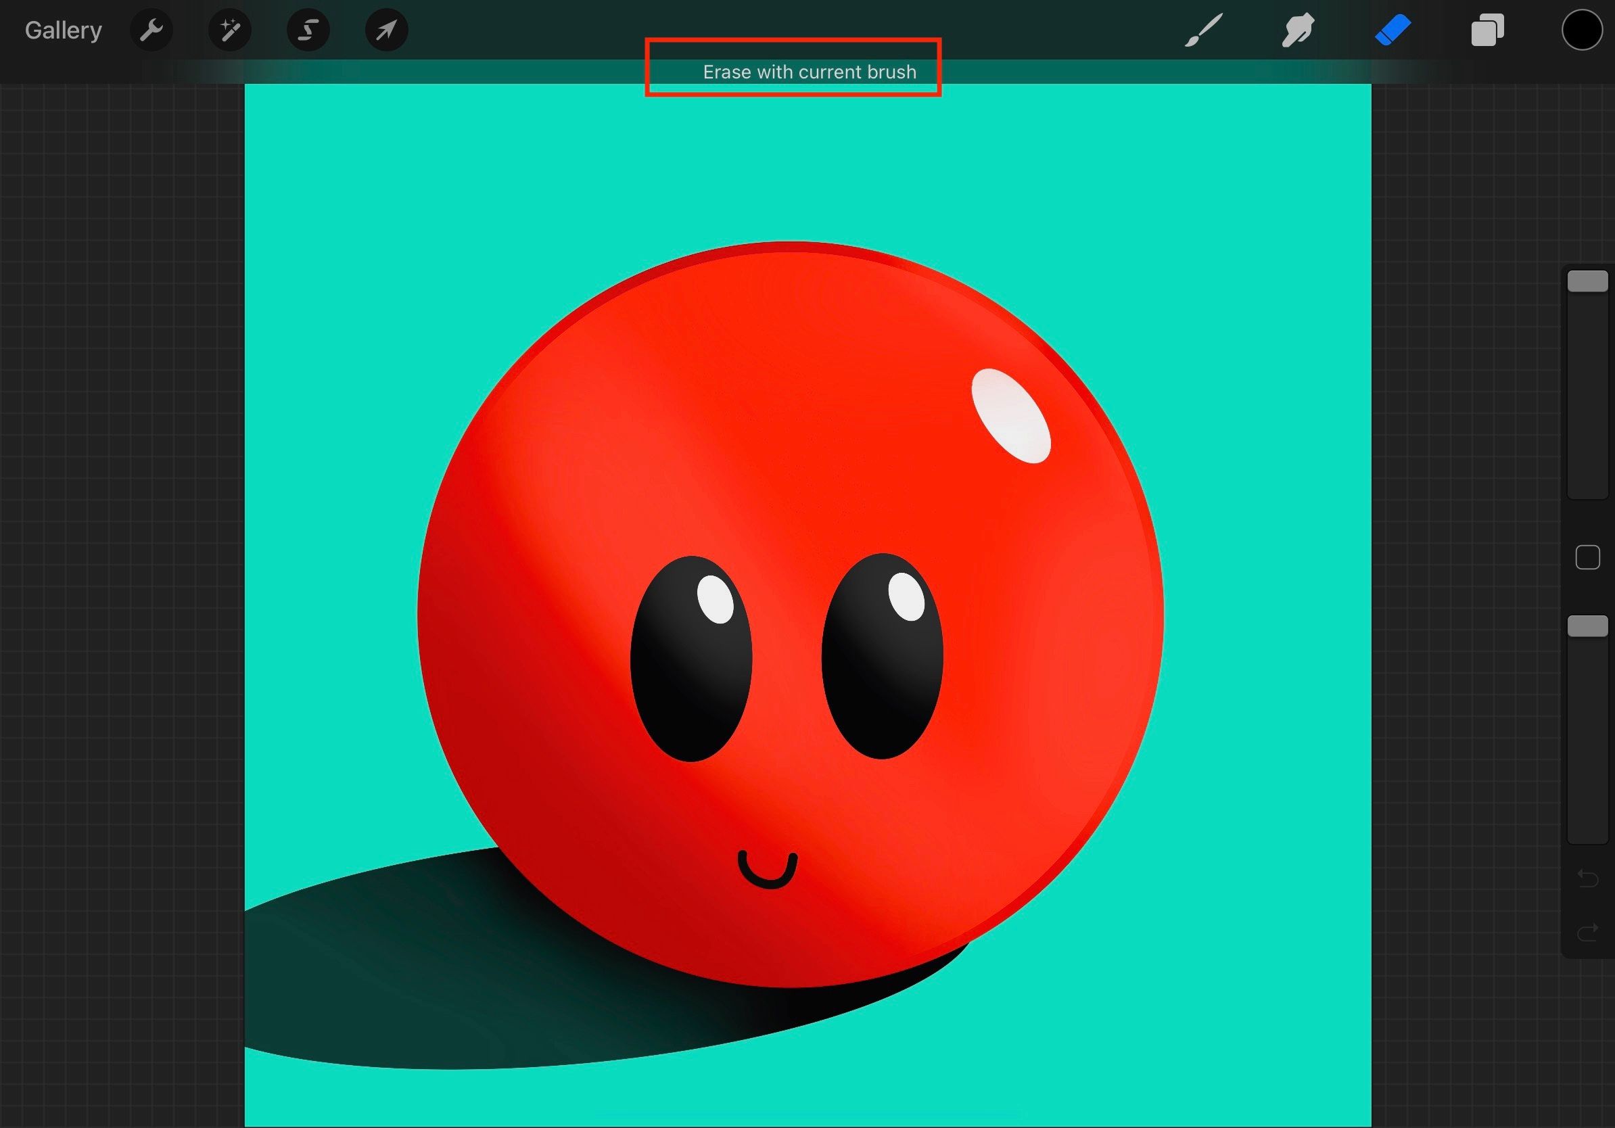Click the brush size slider handle

click(x=1587, y=281)
